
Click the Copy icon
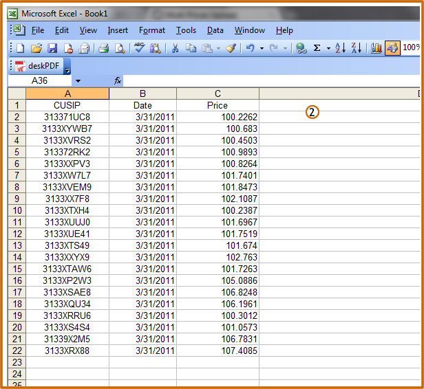[x=191, y=48]
